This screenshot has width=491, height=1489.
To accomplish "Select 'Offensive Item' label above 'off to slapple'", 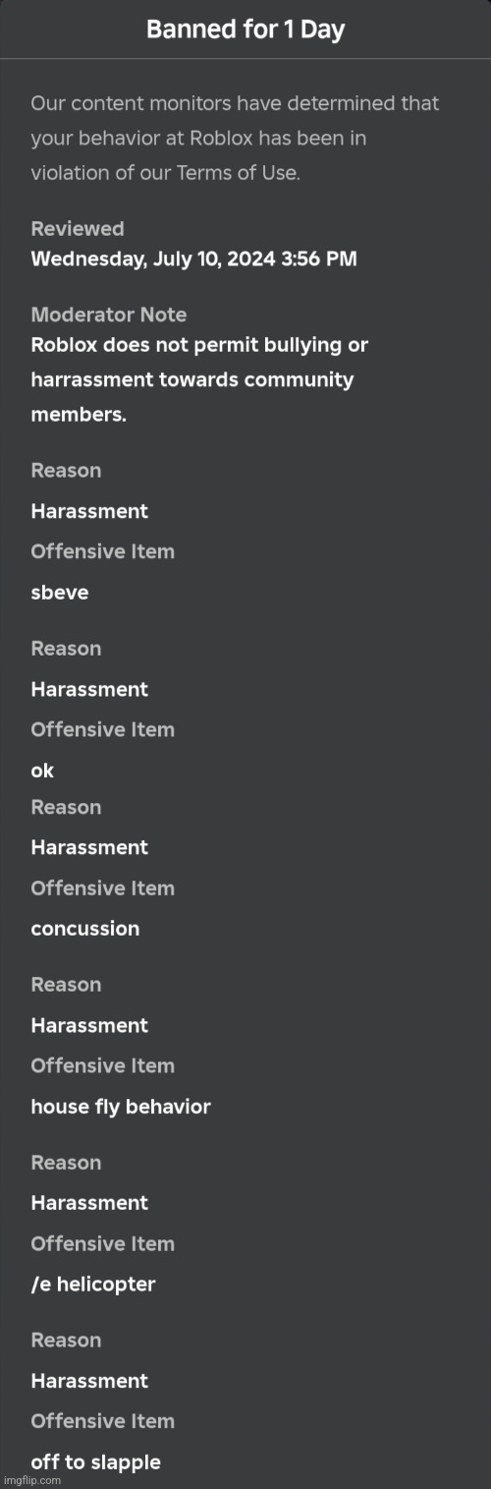I will [x=102, y=1421].
